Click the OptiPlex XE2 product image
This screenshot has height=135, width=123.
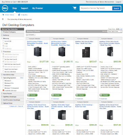[x=86, y=52]
